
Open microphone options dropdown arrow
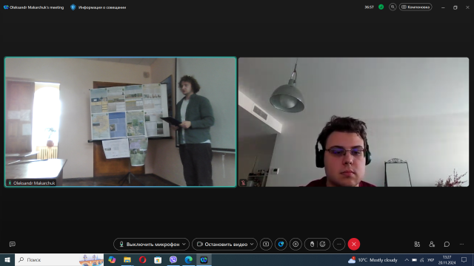(184, 245)
